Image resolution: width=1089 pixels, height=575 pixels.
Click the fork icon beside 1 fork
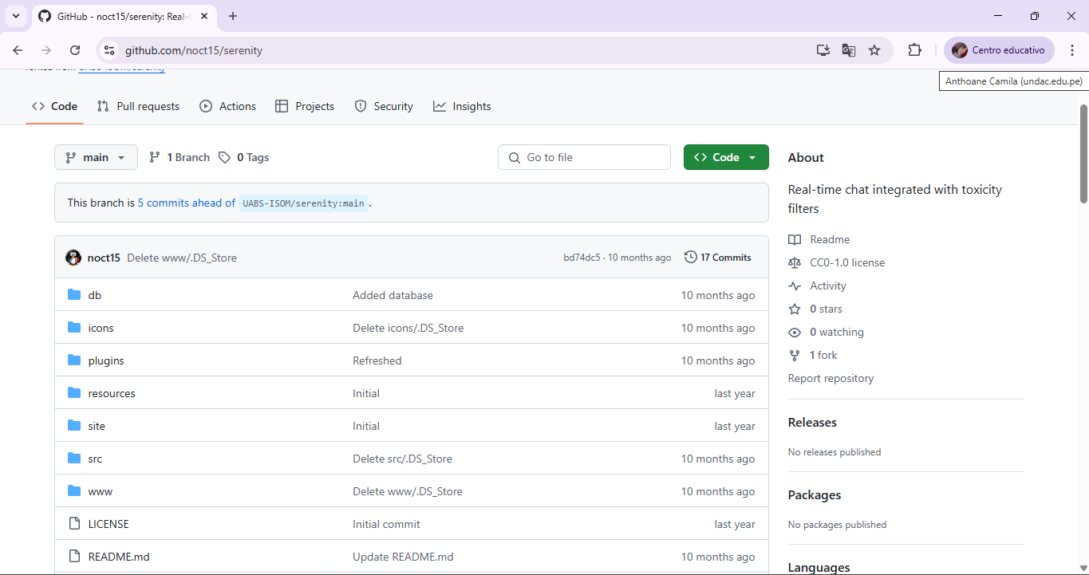(x=794, y=355)
